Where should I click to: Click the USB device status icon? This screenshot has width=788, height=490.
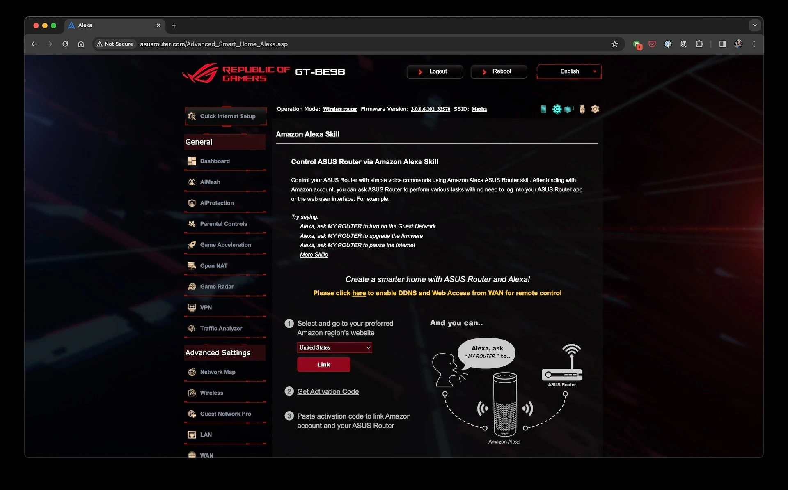pos(582,109)
